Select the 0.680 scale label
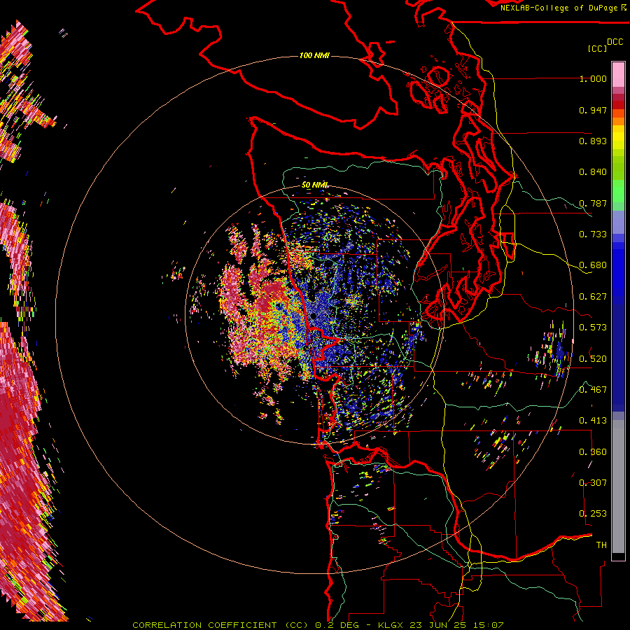Screen dimensions: 630x630 coord(593,265)
